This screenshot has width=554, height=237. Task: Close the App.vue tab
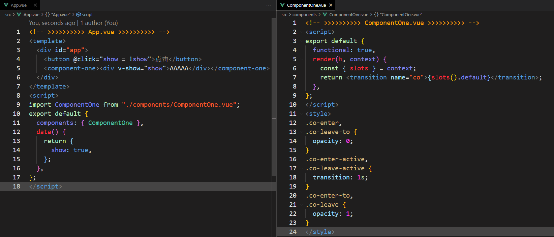point(35,5)
